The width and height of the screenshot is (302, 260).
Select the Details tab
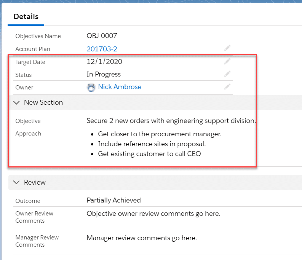click(26, 17)
